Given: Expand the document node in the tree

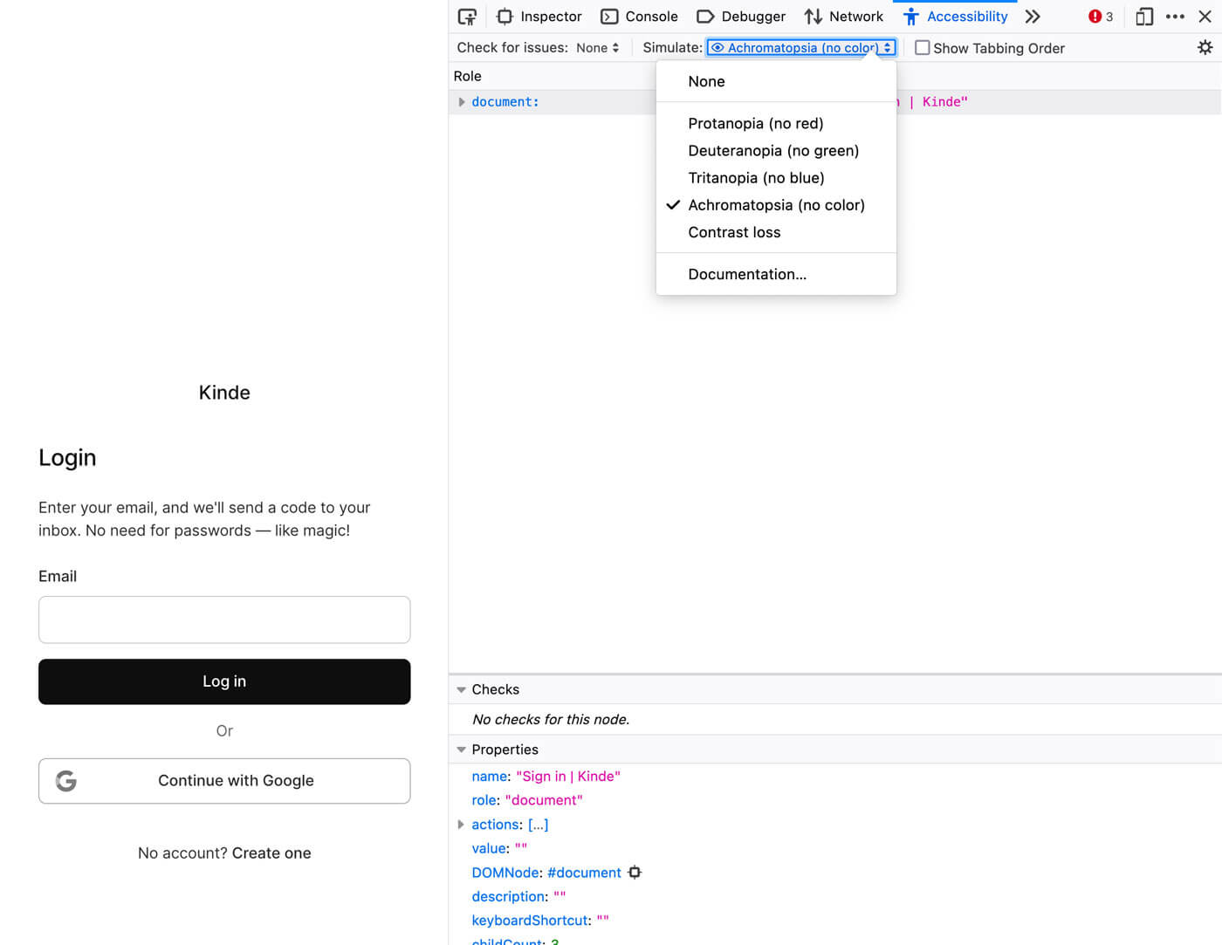Looking at the screenshot, I should pos(462,101).
